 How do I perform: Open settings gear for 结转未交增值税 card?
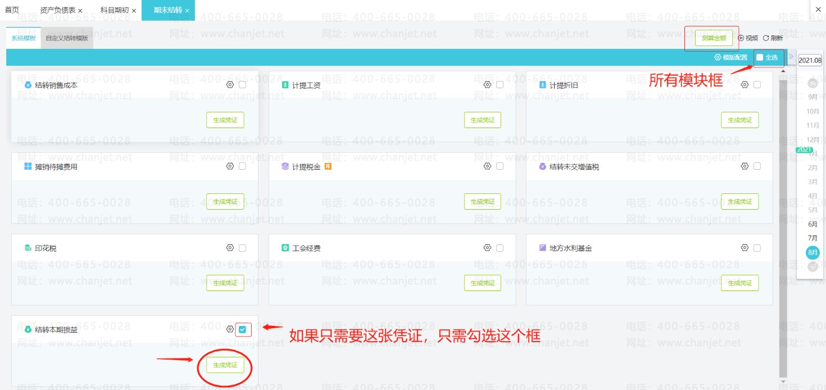(745, 166)
